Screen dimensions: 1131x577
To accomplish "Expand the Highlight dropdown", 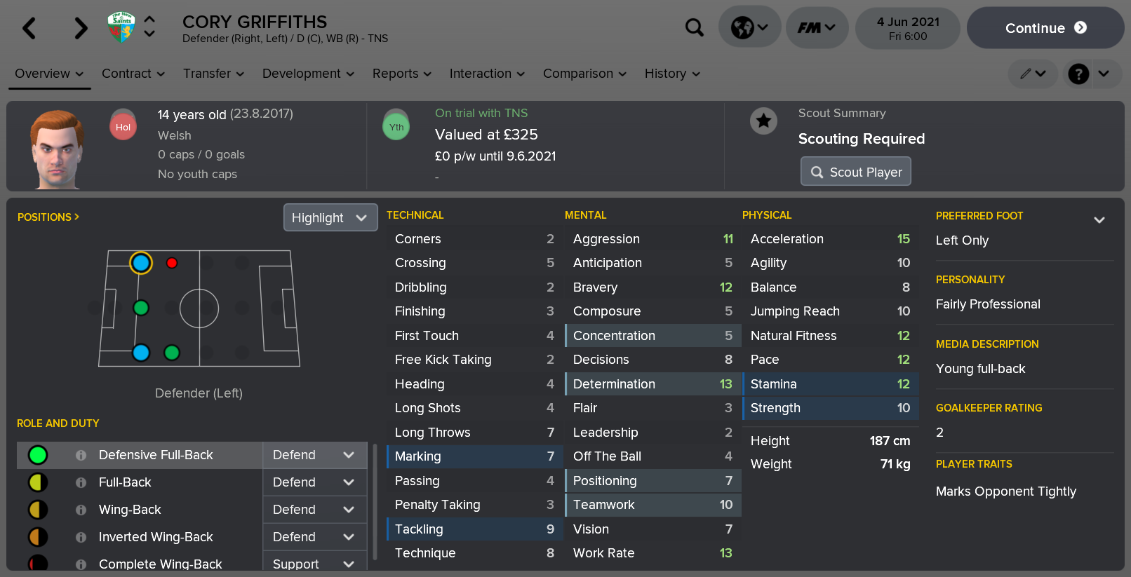I will pos(330,217).
